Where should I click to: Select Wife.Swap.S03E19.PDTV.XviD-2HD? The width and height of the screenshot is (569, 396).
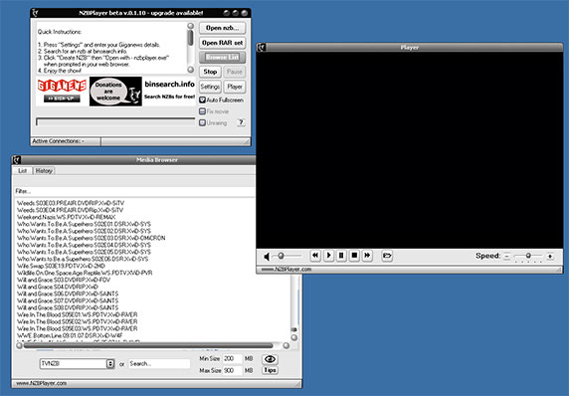click(61, 266)
